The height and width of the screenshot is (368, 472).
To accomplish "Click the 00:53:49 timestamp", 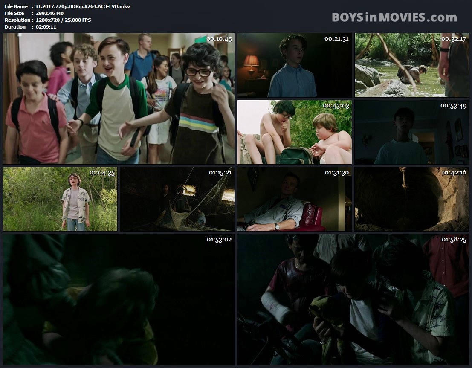I will point(453,106).
